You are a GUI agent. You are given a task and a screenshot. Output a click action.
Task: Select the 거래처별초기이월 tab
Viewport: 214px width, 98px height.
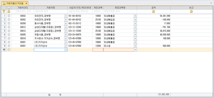point(15,3)
